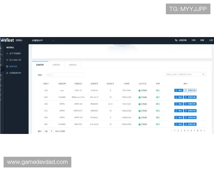Open the gear-icon device configuration list item
Screen dimensions: 214x171
pyautogui.click(x=14, y=73)
